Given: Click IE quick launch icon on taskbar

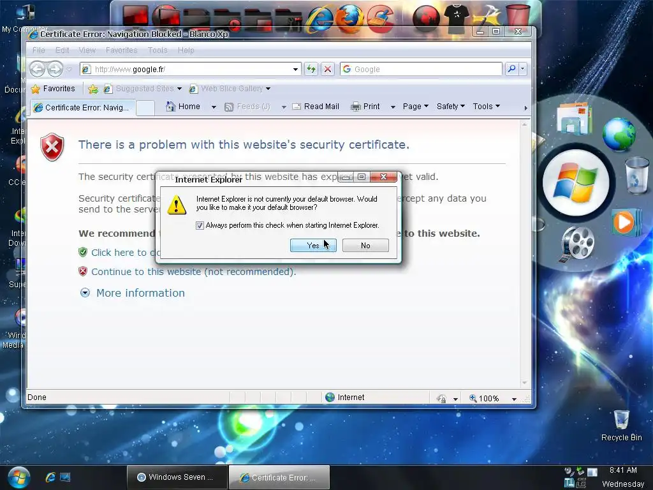Looking at the screenshot, I should coord(50,477).
